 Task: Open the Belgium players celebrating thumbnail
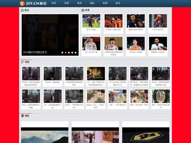tap(114, 21)
